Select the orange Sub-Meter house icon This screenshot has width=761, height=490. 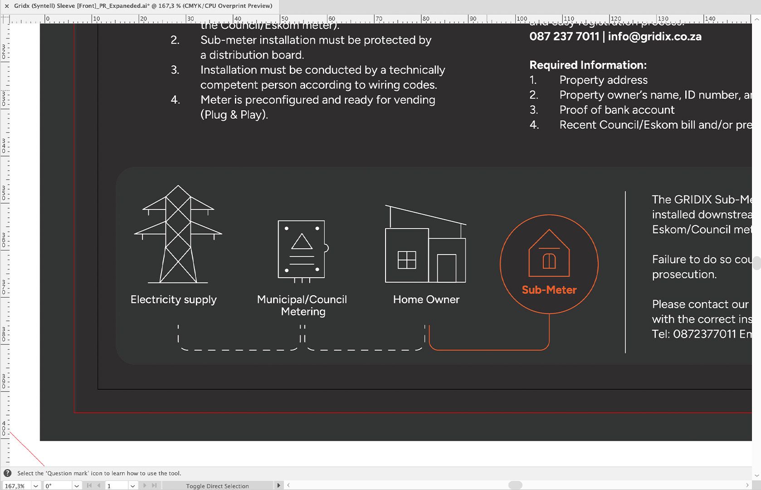549,253
